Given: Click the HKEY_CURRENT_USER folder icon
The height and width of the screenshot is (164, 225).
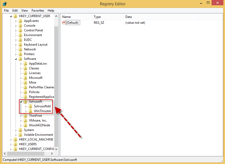Looking at the screenshot, I should tap(15, 16).
